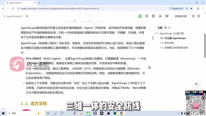Close the AgentScope2.0 browser tab
The height and width of the screenshot is (116, 206).
34,3
